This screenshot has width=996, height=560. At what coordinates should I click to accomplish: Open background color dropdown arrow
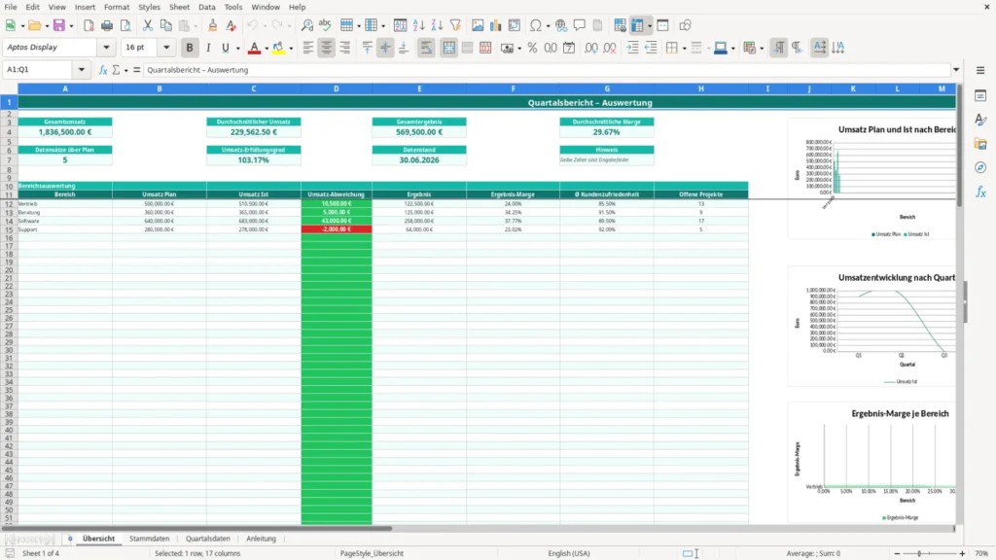coord(291,49)
